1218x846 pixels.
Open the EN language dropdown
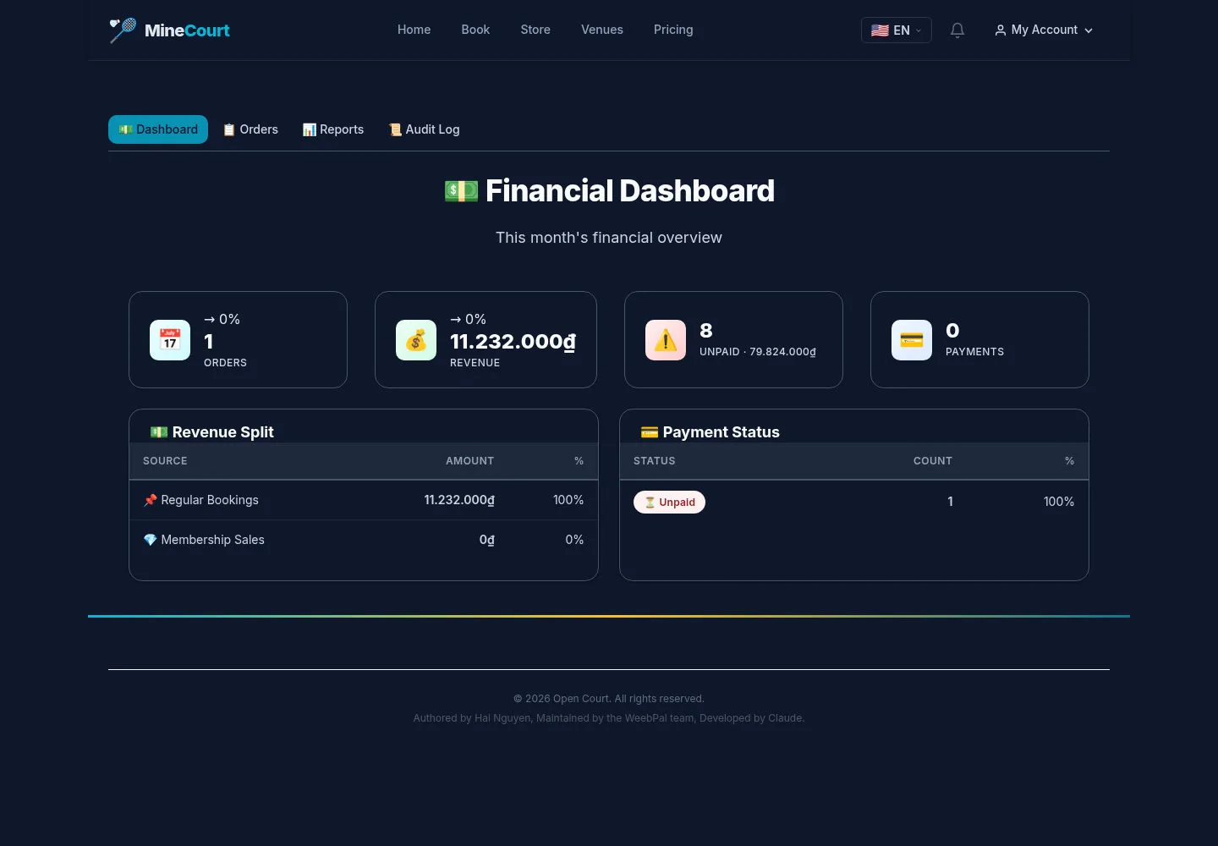897,30
